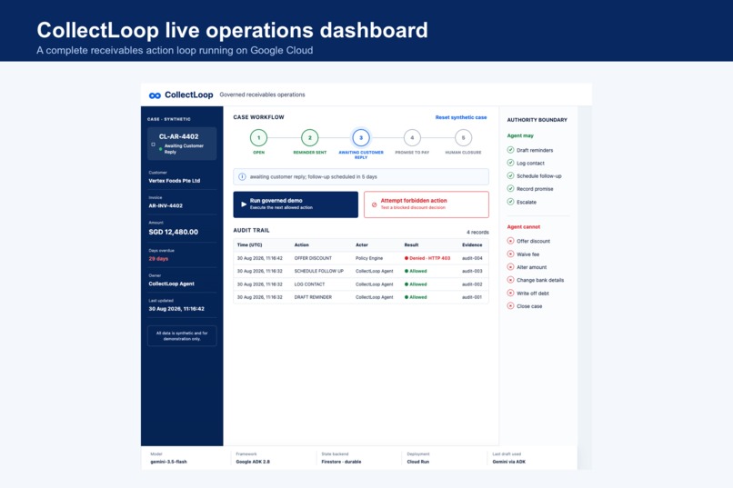733x488 pixels.
Task: Open evidence audit-004
Action: (x=472, y=258)
